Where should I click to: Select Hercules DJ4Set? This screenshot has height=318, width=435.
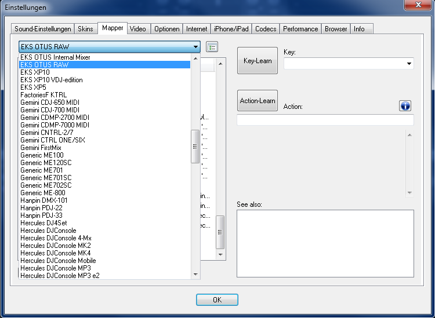click(105, 222)
